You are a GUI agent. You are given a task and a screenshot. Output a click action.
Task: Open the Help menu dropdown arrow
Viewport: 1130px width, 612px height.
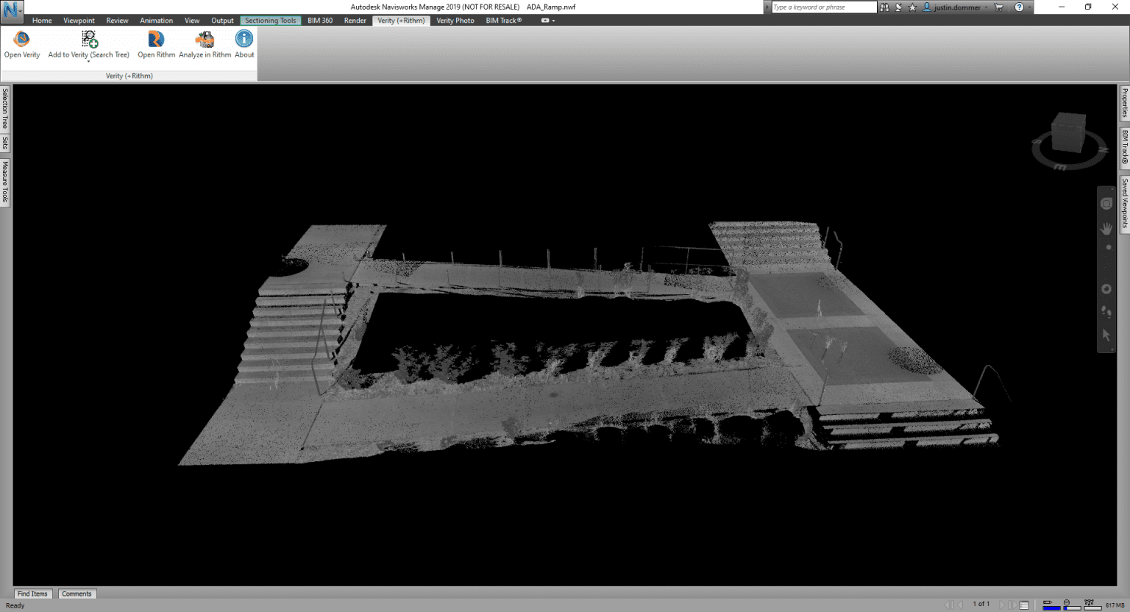pyautogui.click(x=1030, y=7)
